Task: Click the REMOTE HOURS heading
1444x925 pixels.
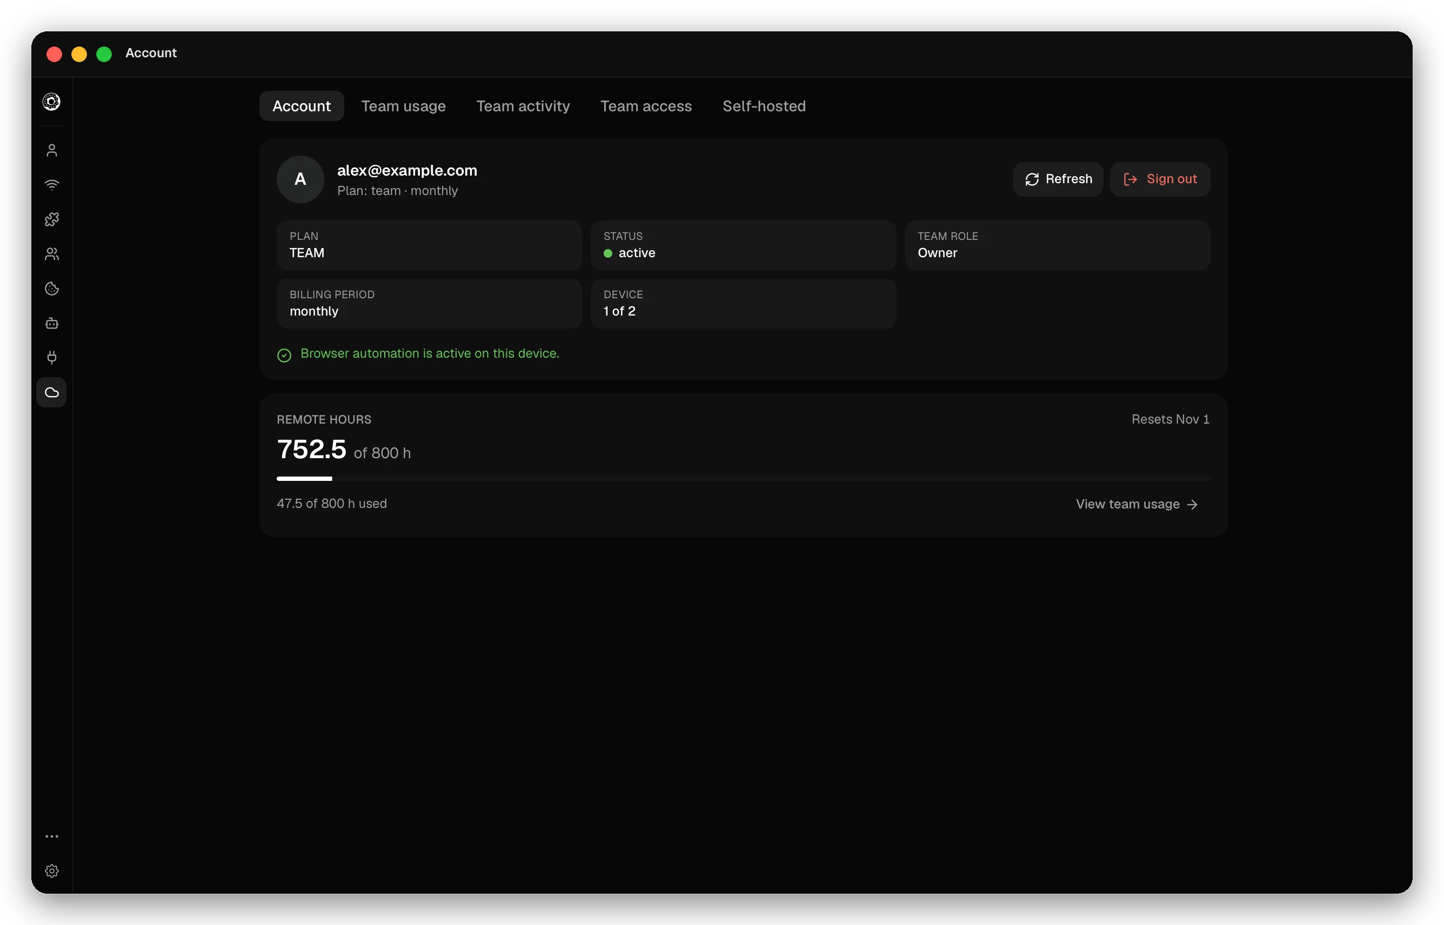Action: (324, 419)
